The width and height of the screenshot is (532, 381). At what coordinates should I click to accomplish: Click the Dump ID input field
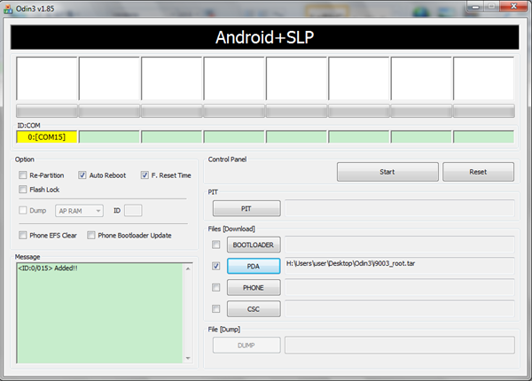coord(133,211)
